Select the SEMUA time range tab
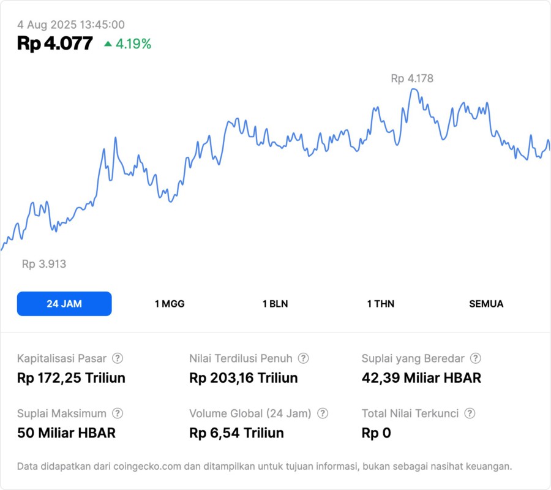Viewport: 551px width, 490px height. point(486,304)
